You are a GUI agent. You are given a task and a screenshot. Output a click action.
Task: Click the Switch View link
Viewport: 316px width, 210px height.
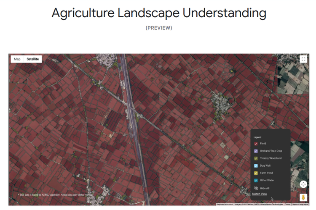point(260,194)
